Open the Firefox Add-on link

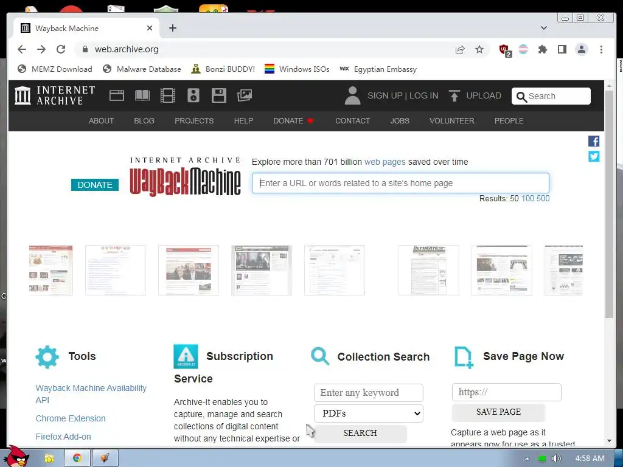63,437
